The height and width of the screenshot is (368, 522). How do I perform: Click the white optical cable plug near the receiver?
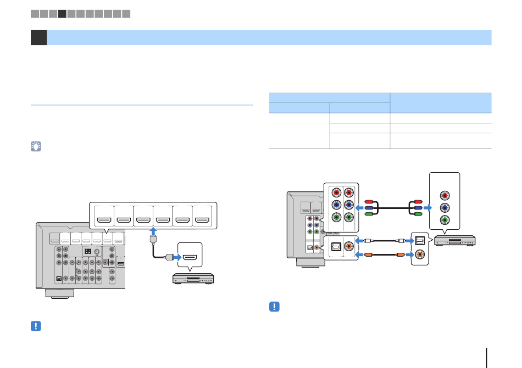pos(367,240)
